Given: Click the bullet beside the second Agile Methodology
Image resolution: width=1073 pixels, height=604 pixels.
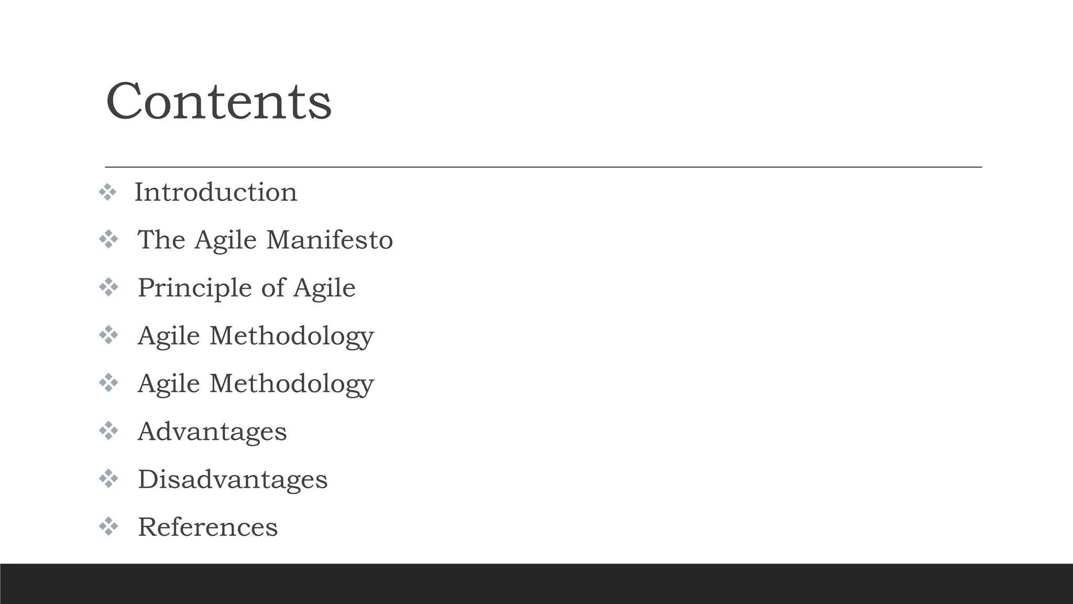Looking at the screenshot, I should point(108,383).
